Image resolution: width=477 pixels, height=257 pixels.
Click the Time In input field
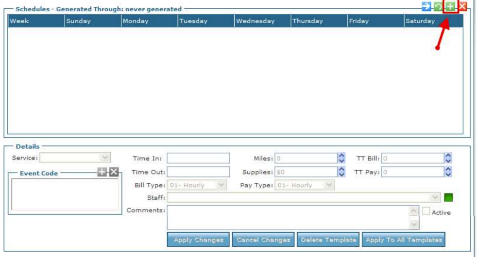click(x=198, y=158)
